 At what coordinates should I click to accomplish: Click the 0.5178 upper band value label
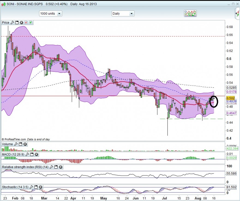click(231, 92)
